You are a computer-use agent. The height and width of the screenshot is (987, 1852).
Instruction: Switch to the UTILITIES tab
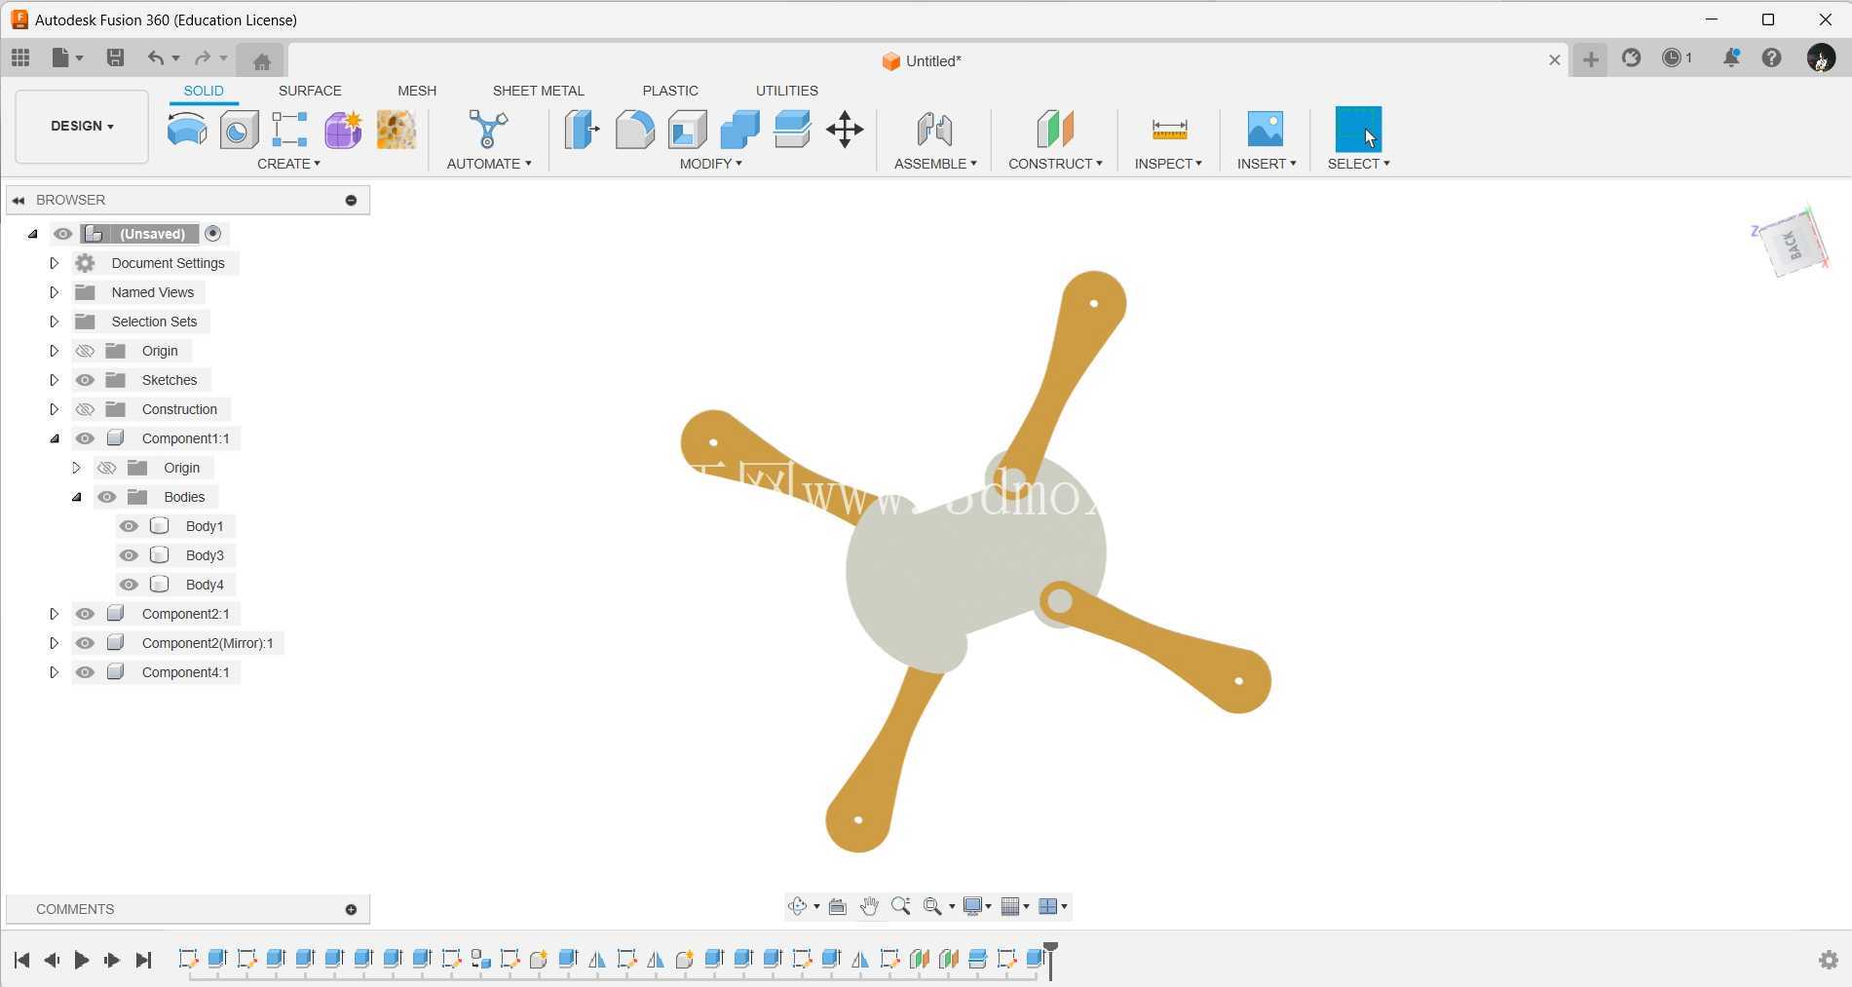787,91
